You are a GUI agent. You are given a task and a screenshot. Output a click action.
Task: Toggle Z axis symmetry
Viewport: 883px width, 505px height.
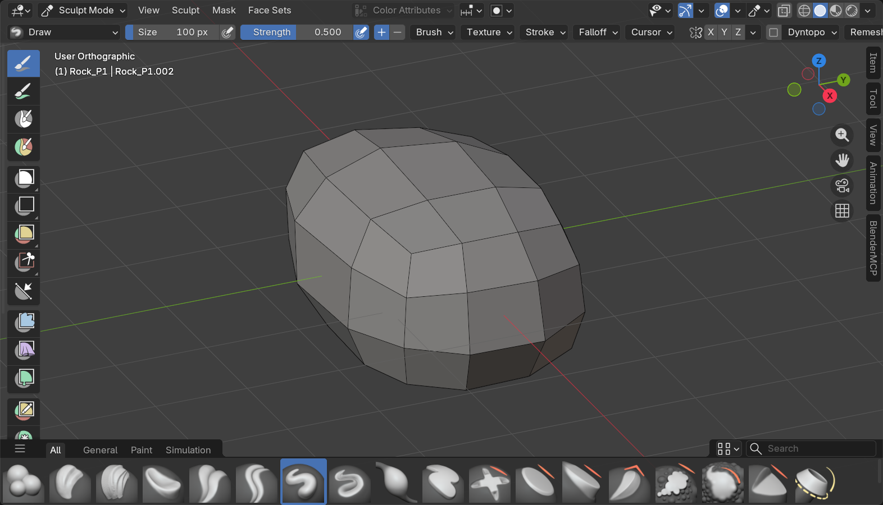click(x=738, y=33)
